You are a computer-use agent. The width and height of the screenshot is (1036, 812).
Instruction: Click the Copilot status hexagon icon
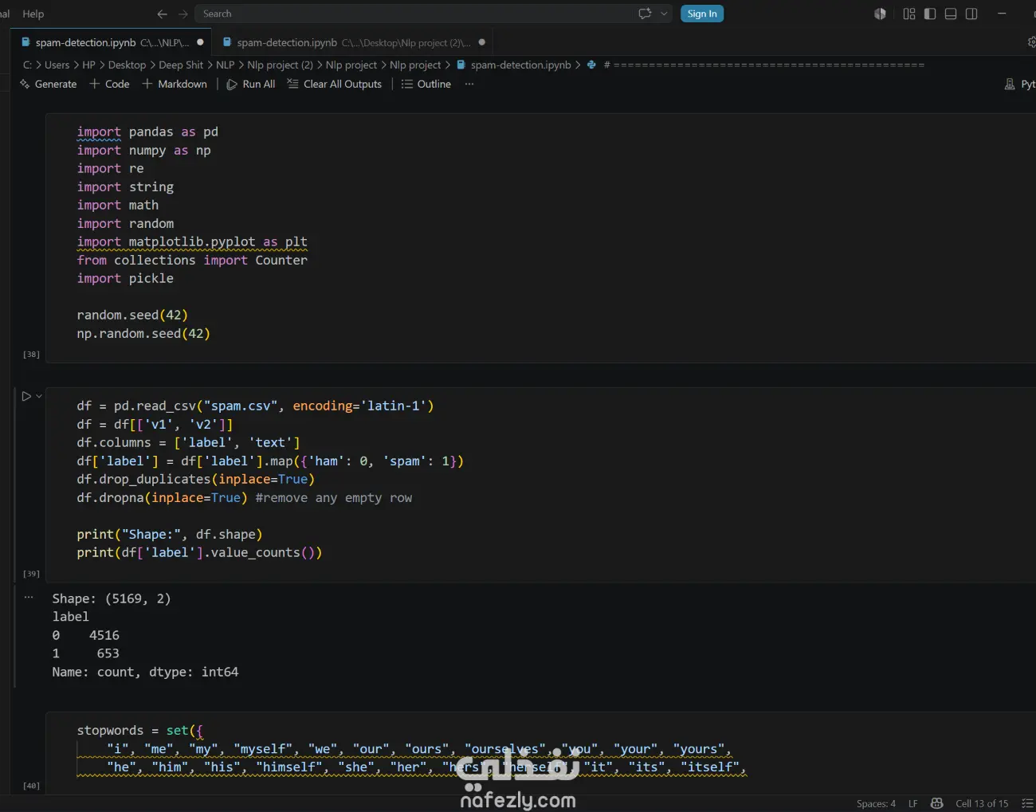click(x=880, y=14)
